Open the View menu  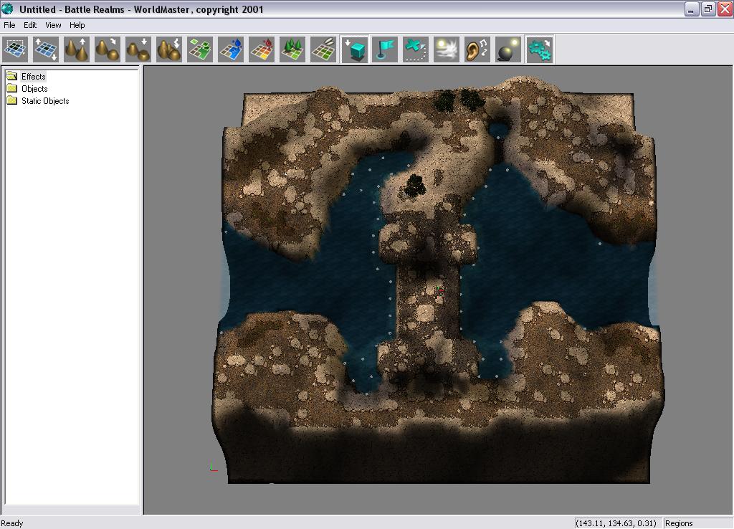click(54, 25)
